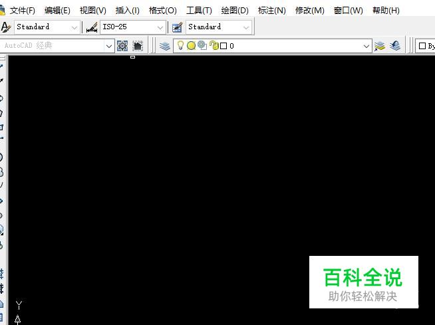Open the 工具(T) menu

[199, 11]
